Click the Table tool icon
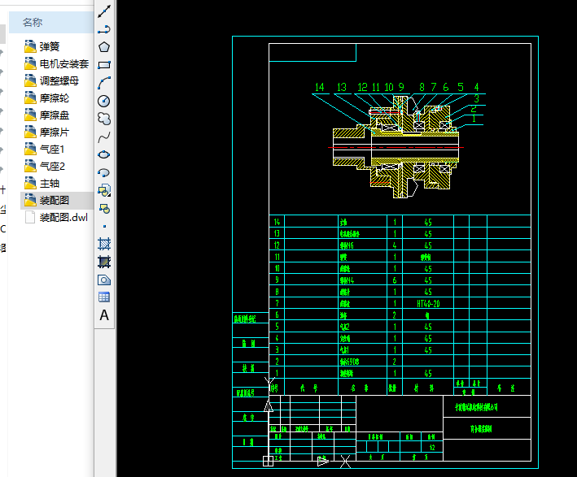577x477 pixels. (104, 297)
